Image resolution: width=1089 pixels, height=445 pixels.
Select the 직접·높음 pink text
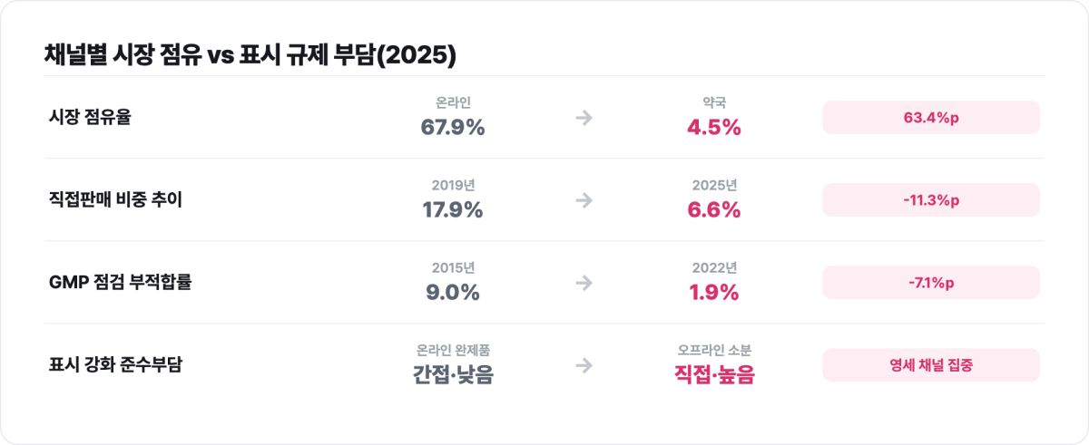coord(714,374)
